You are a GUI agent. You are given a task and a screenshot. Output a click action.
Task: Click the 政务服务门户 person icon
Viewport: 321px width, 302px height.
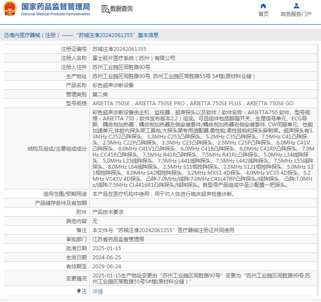click(x=296, y=6)
